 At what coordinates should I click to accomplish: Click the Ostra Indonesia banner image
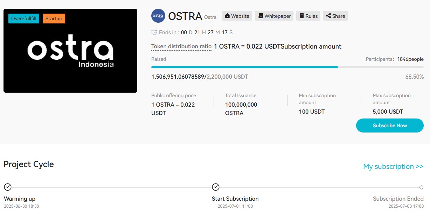(70, 51)
